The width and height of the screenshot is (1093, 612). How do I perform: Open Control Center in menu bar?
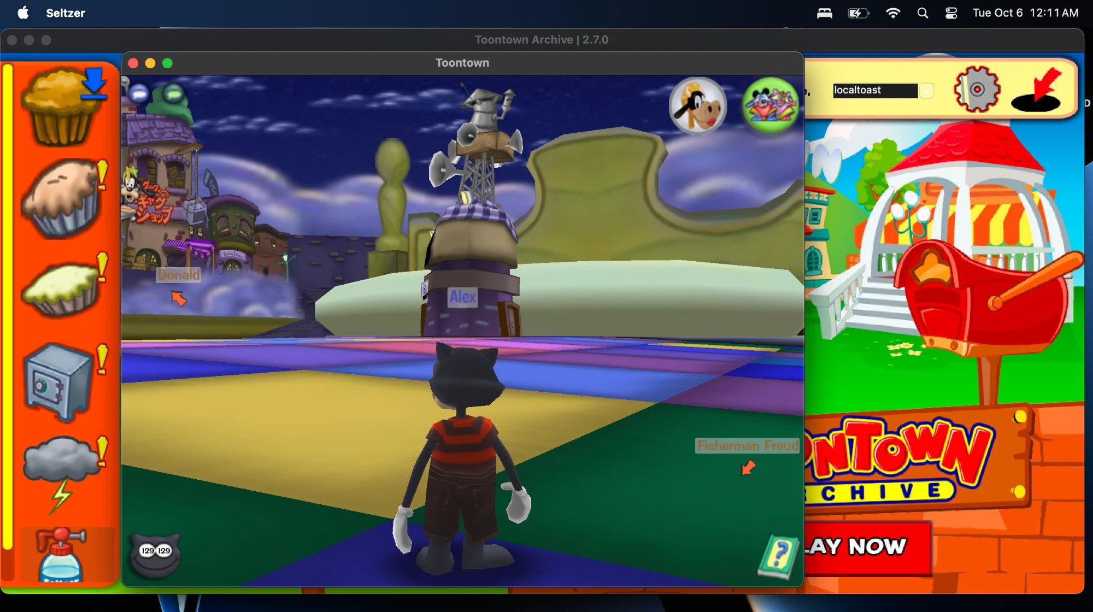coord(951,13)
